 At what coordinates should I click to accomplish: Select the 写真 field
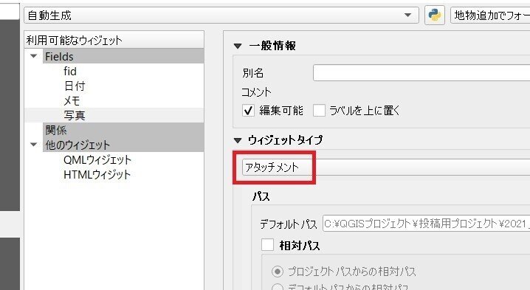tap(75, 115)
